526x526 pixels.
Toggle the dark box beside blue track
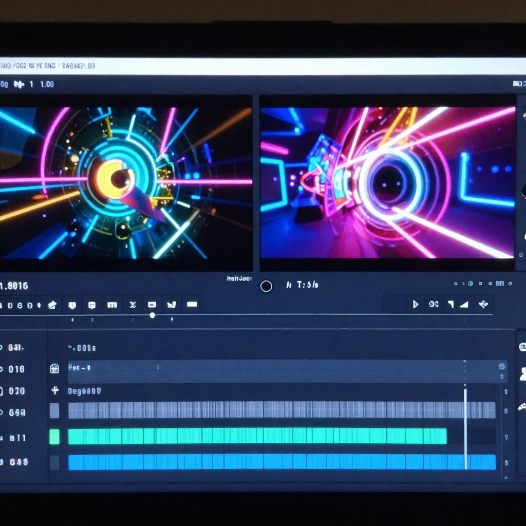tap(54, 462)
